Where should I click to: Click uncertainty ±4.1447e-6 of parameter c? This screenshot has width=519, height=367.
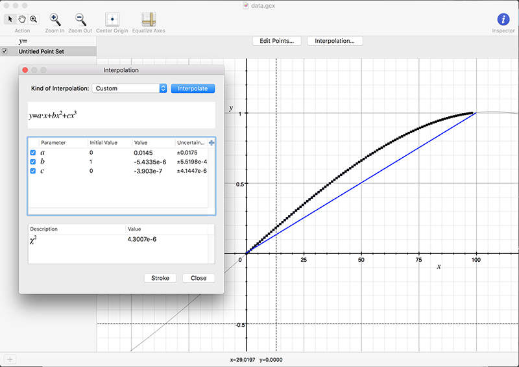[x=192, y=171]
